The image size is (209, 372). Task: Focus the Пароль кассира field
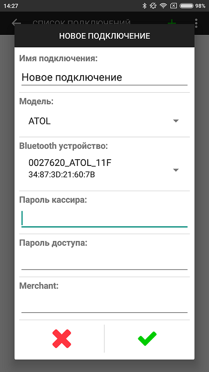(104, 219)
